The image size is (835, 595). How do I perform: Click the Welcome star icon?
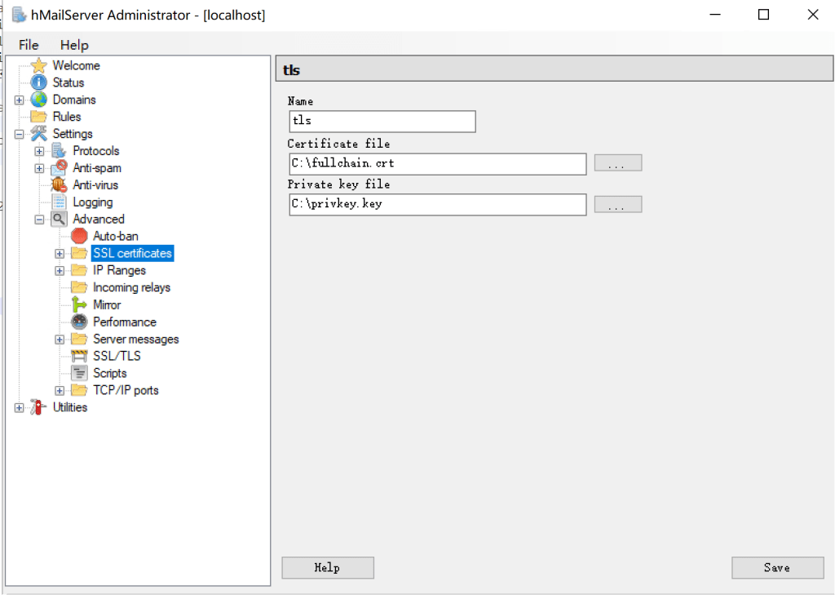point(38,65)
